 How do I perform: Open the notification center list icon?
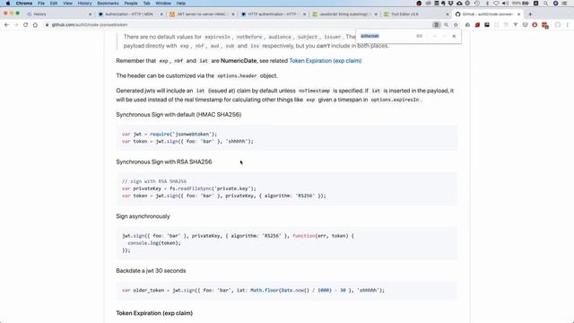(564, 4)
